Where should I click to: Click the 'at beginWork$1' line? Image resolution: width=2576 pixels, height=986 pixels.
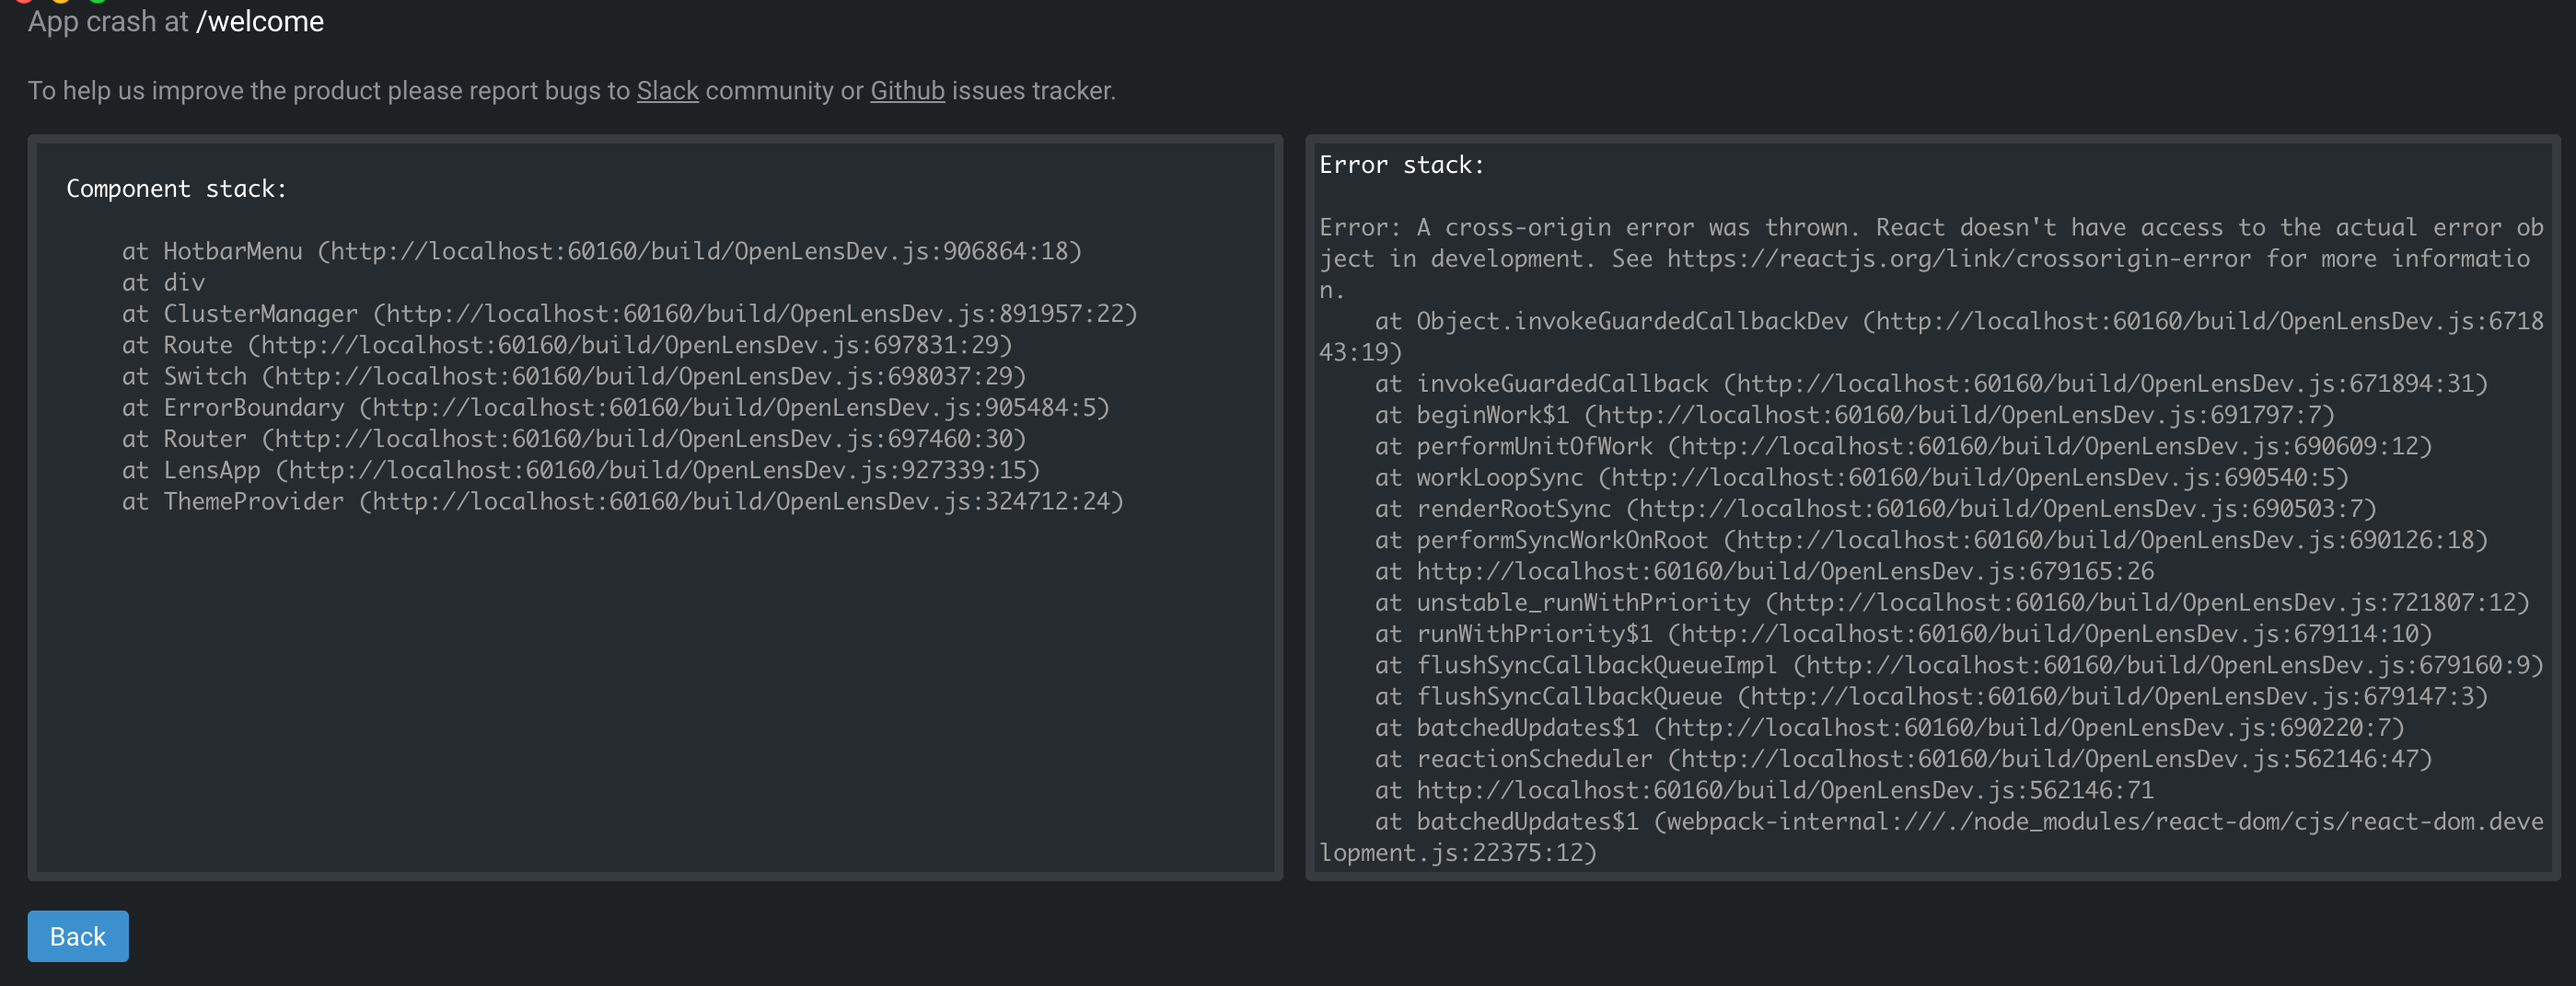pos(1855,415)
